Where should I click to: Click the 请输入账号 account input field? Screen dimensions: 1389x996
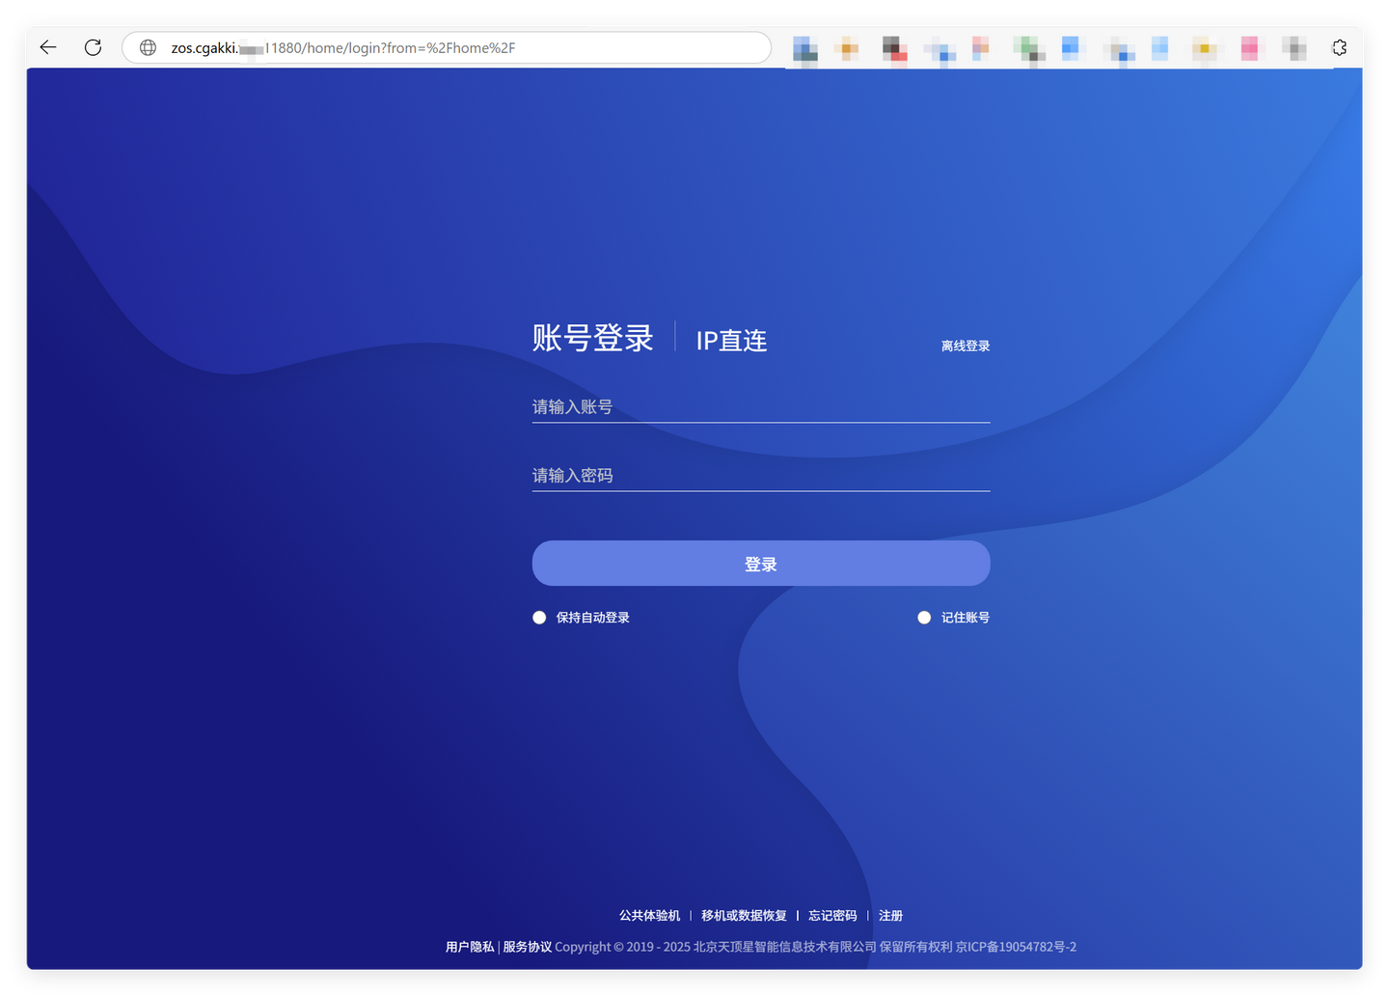(760, 406)
